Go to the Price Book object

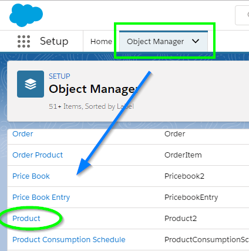pos(31,176)
